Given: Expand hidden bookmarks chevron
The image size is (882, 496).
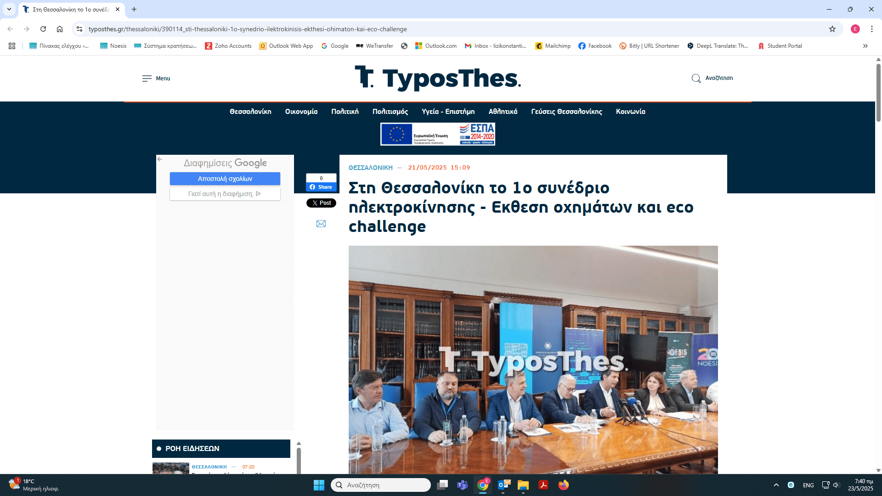Looking at the screenshot, I should (x=865, y=46).
